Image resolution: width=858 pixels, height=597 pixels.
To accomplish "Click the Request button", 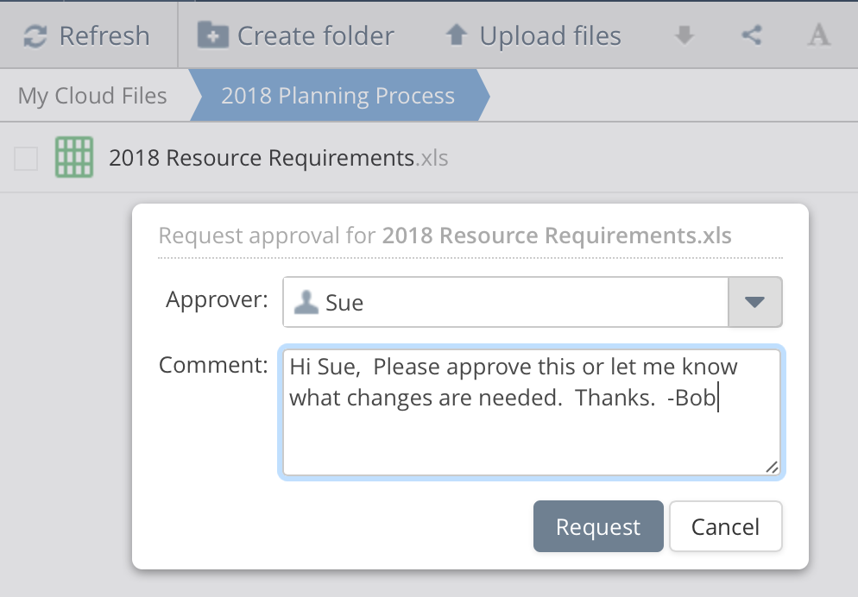I will pos(598,526).
